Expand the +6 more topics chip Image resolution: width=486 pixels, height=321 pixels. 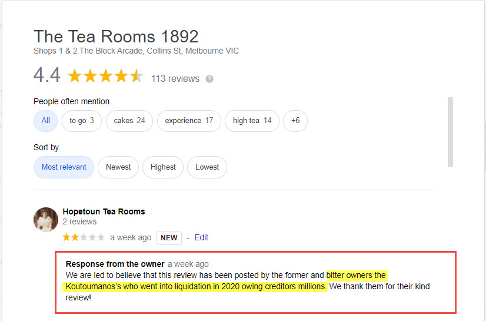295,121
